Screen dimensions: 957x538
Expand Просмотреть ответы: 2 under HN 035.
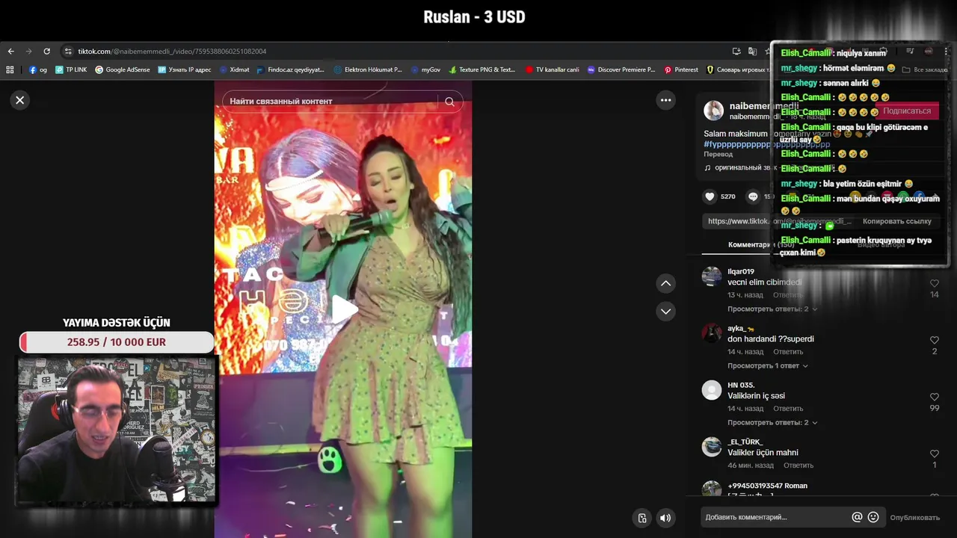pyautogui.click(x=772, y=422)
